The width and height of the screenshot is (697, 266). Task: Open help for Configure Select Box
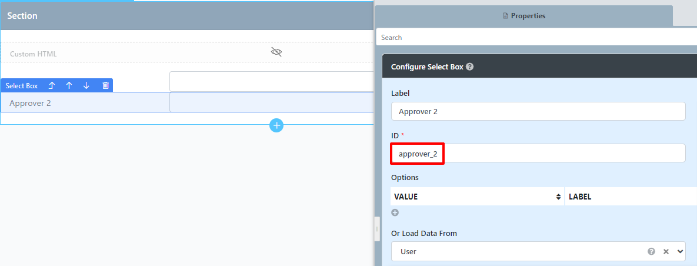point(470,67)
